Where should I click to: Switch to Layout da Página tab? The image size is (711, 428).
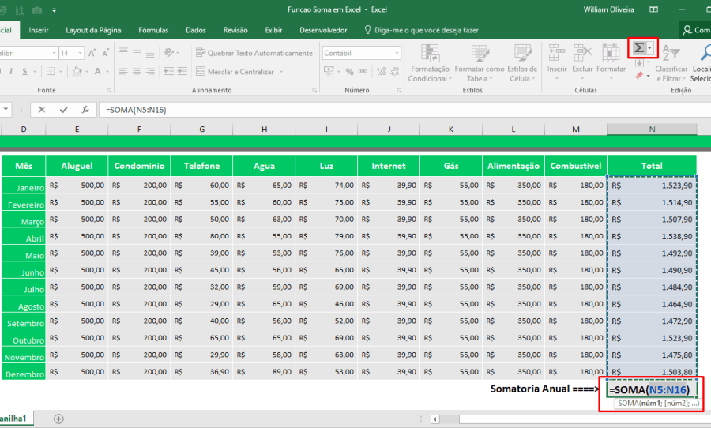[x=93, y=30]
